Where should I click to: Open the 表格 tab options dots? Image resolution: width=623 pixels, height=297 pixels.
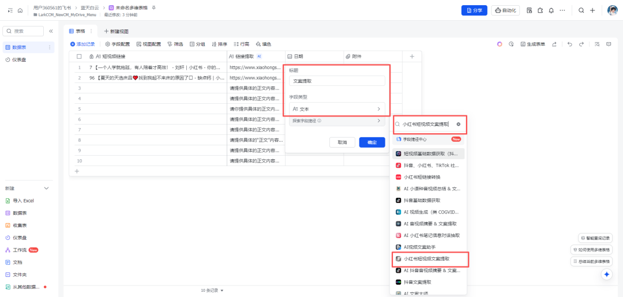[x=91, y=31]
